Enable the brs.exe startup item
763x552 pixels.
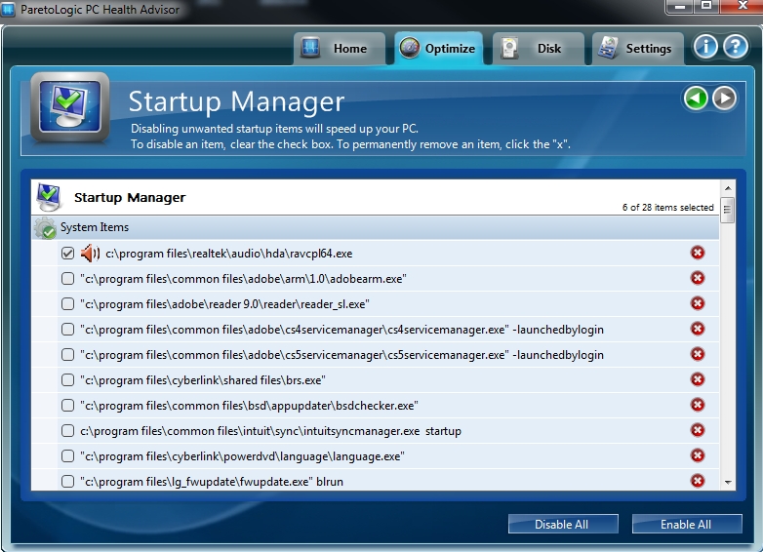67,379
